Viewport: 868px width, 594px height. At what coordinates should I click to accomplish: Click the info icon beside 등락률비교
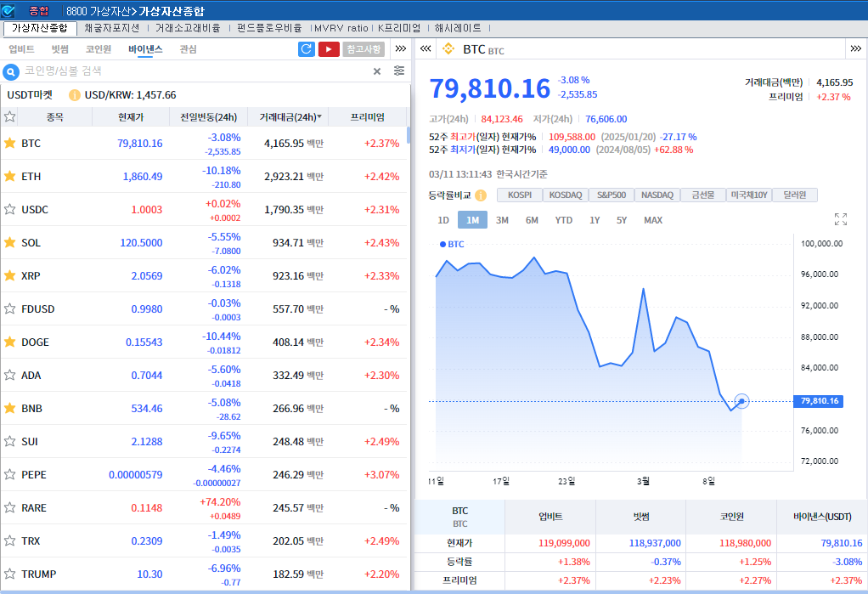point(481,195)
